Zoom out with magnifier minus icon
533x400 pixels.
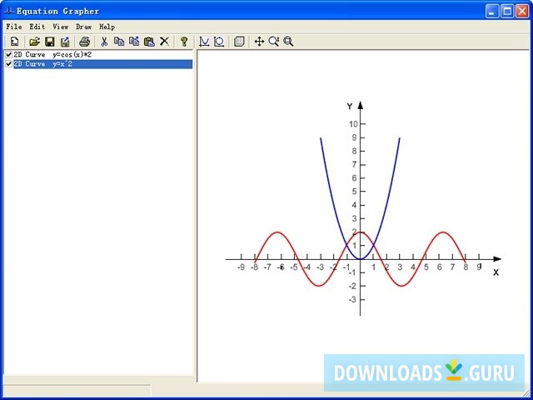[x=289, y=42]
